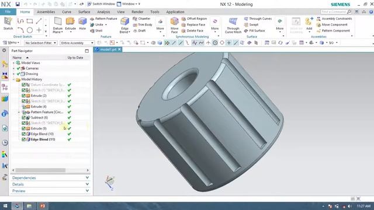
Task: Select the Move Component tool
Action: pyautogui.click(x=332, y=24)
